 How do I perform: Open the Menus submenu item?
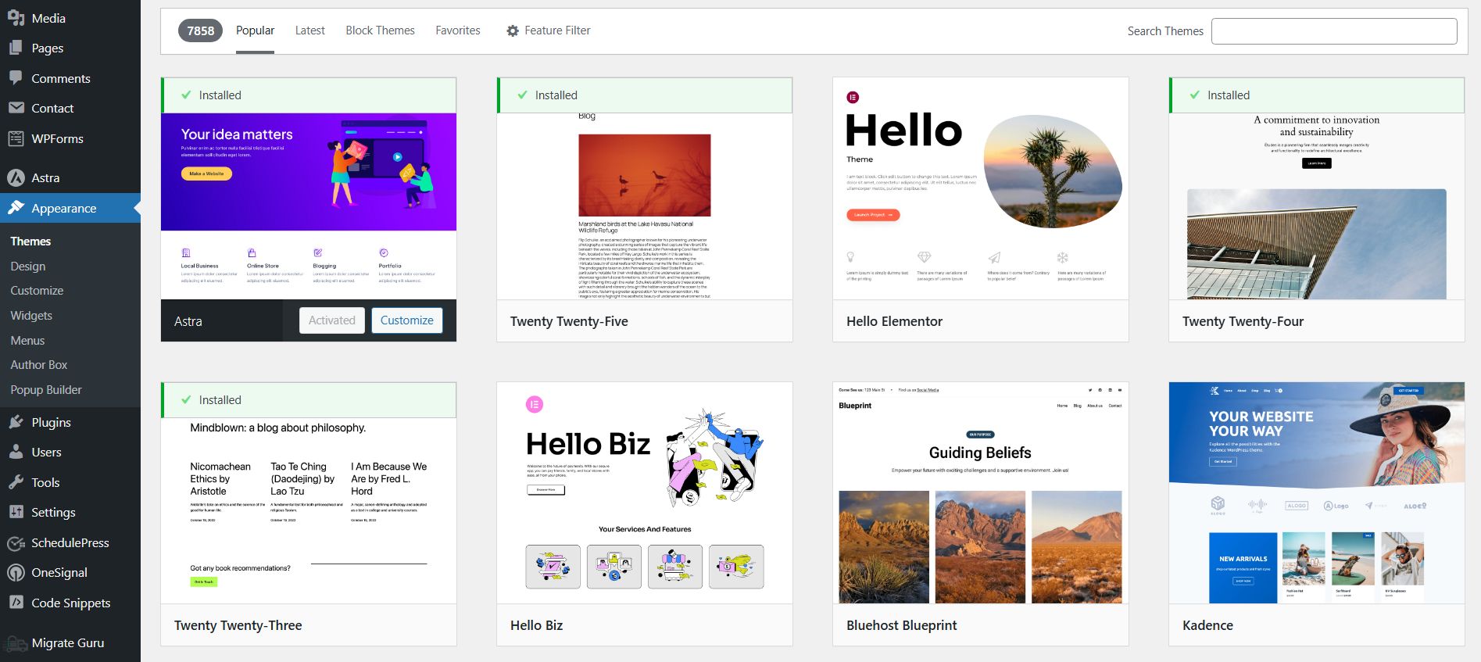[x=27, y=341]
